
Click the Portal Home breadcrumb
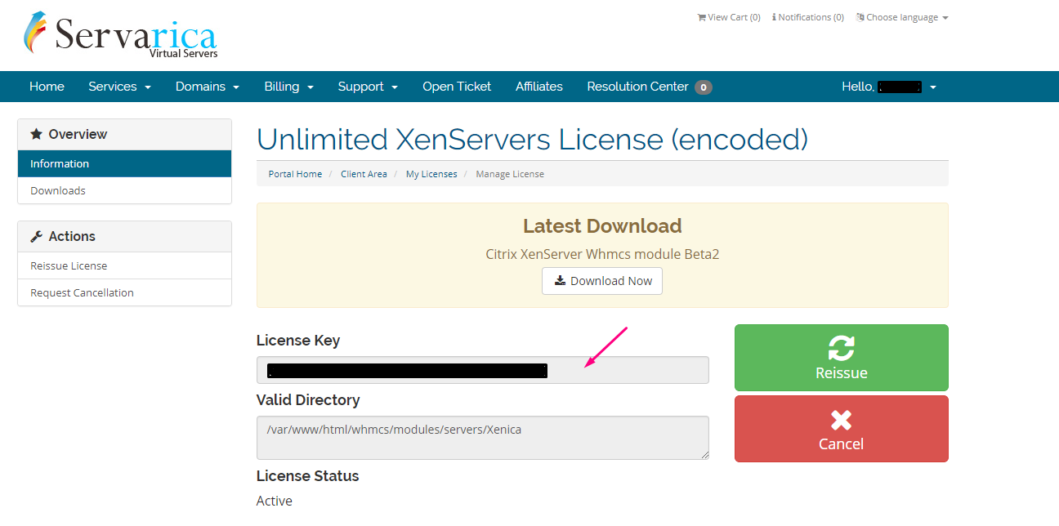(295, 174)
